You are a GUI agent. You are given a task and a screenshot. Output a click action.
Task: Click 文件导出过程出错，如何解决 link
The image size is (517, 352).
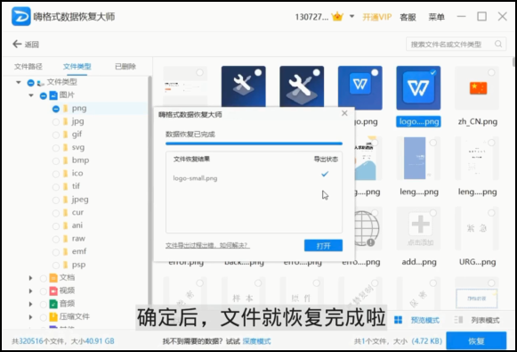click(x=207, y=245)
